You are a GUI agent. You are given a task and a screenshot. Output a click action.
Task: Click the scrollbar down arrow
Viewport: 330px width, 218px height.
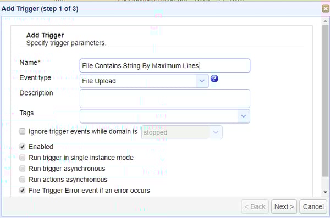(326, 192)
